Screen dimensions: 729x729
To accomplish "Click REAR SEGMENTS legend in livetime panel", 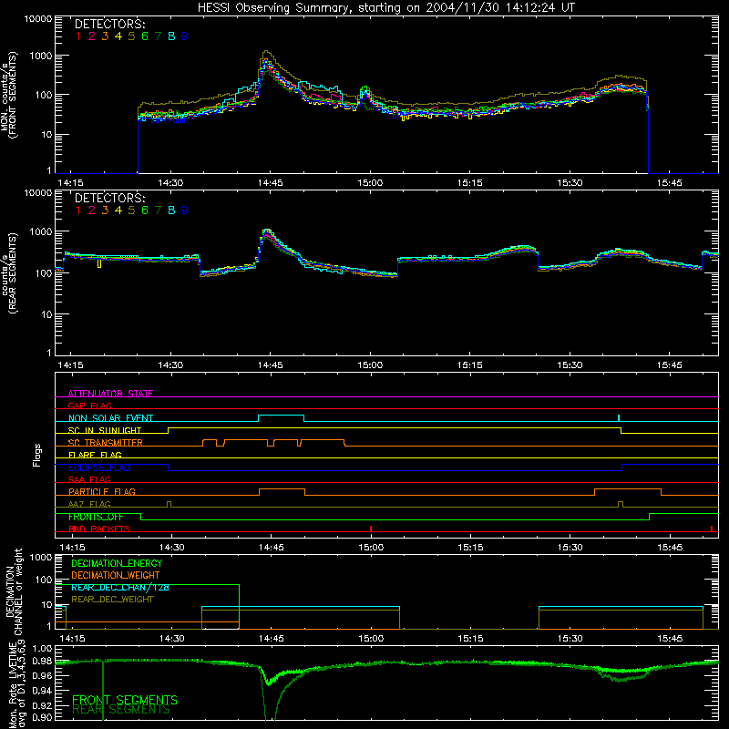I will point(121,710).
